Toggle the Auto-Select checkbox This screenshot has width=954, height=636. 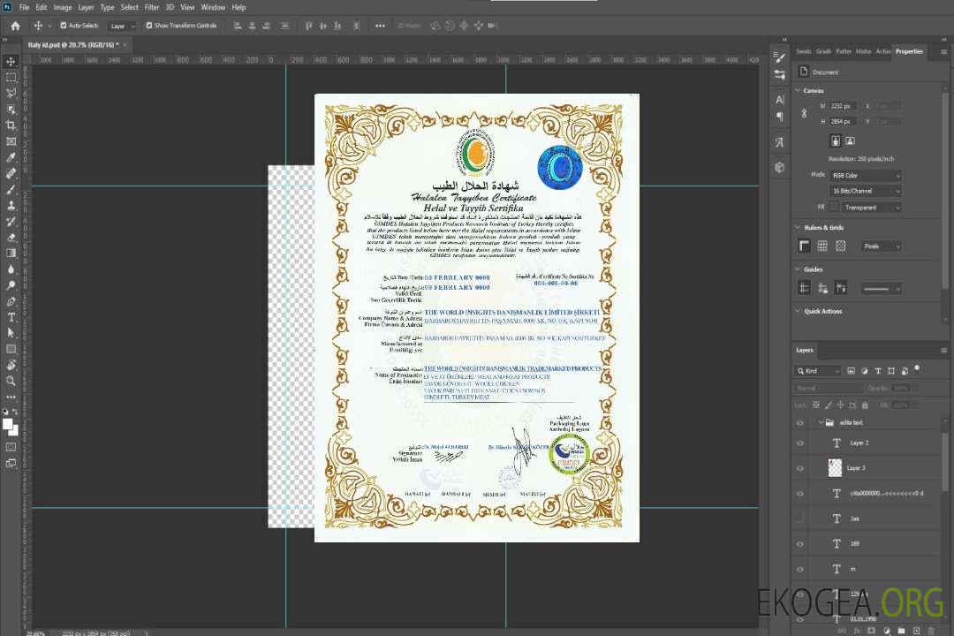pyautogui.click(x=64, y=26)
